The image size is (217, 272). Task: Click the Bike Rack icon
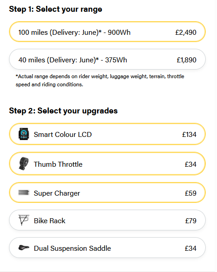pyautogui.click(x=24, y=220)
